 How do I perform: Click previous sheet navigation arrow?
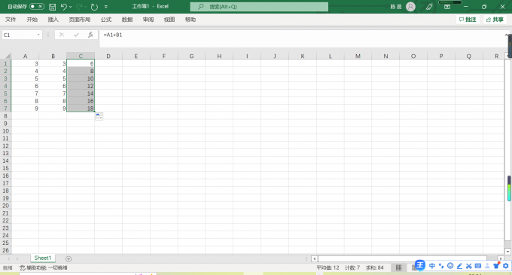coord(9,258)
